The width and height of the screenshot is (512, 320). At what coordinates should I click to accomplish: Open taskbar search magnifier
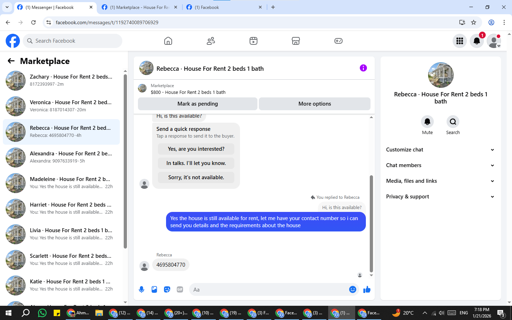pyautogui.click(x=26, y=313)
